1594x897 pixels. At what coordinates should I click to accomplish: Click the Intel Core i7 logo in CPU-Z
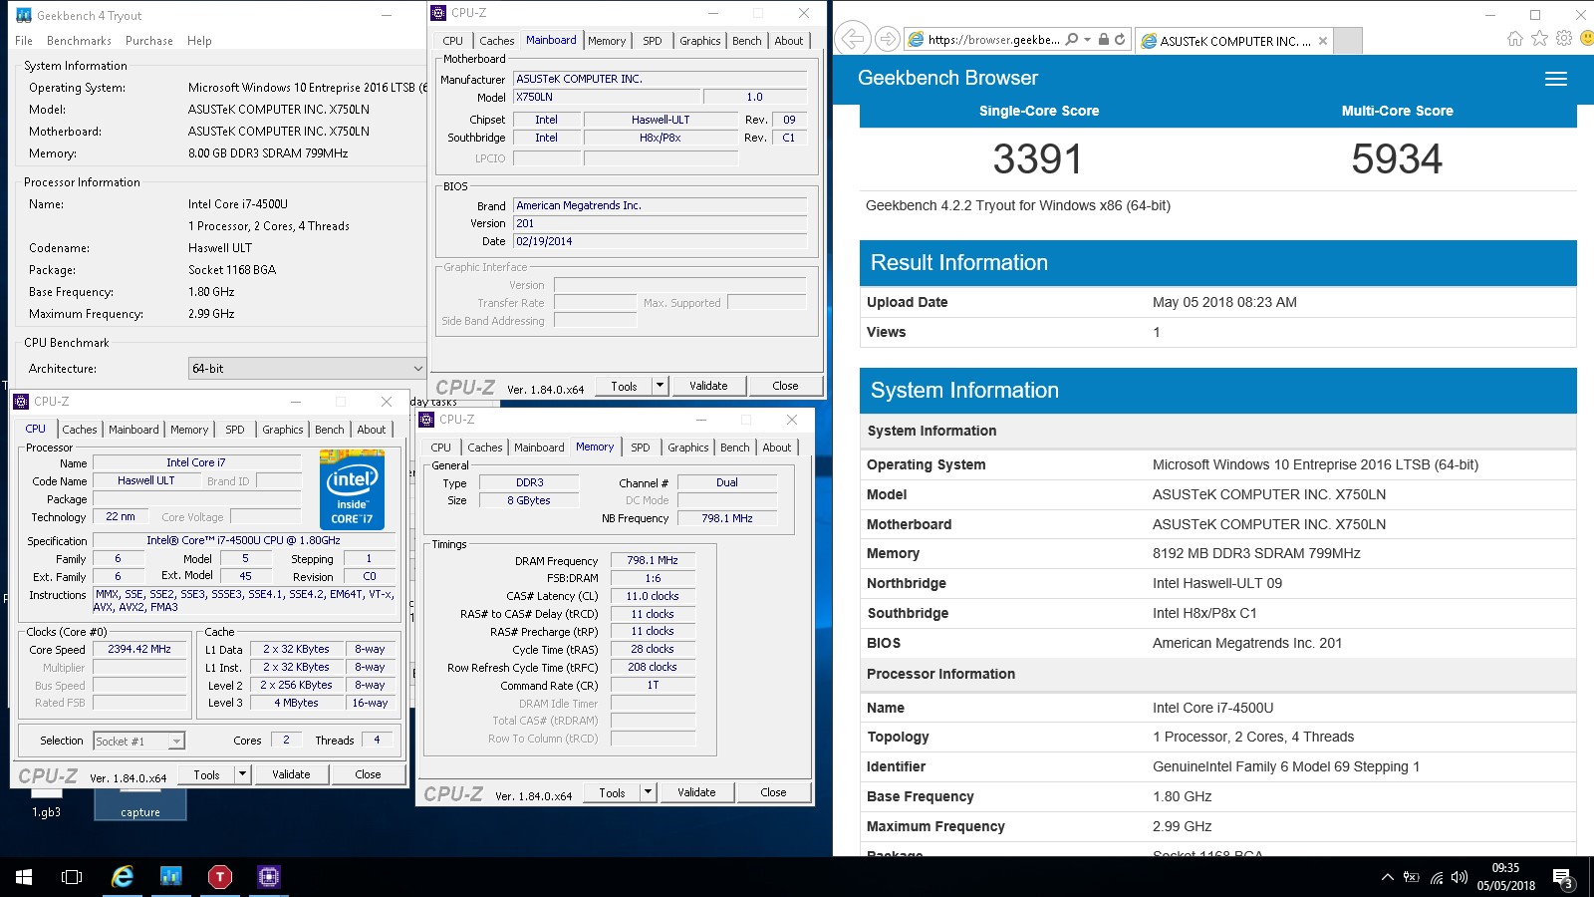(x=352, y=489)
